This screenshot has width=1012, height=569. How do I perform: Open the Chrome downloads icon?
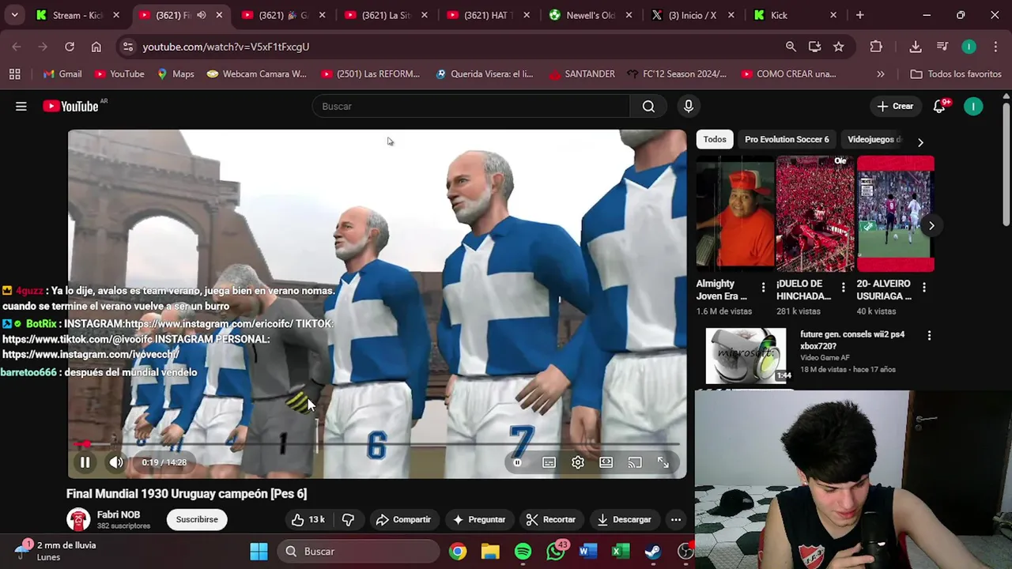916,47
